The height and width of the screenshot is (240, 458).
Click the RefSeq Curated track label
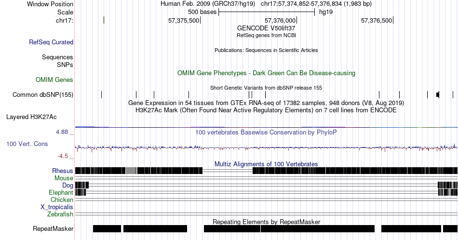point(51,42)
